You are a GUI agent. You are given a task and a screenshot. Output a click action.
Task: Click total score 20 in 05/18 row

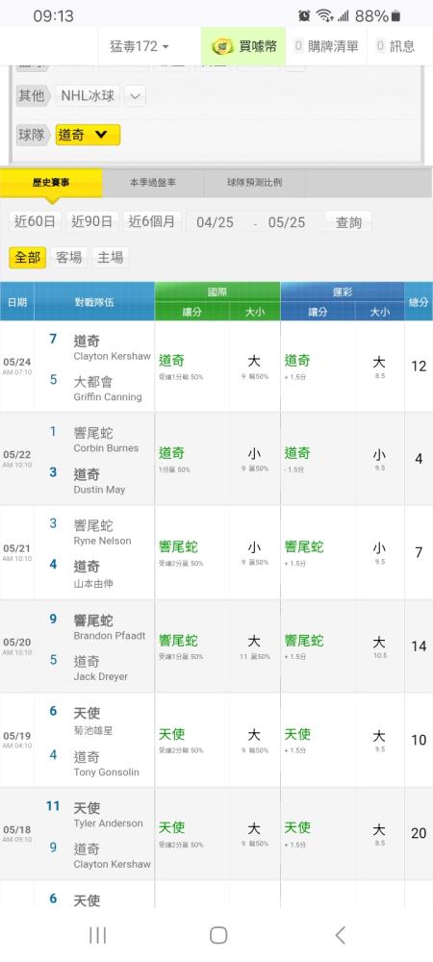click(419, 833)
